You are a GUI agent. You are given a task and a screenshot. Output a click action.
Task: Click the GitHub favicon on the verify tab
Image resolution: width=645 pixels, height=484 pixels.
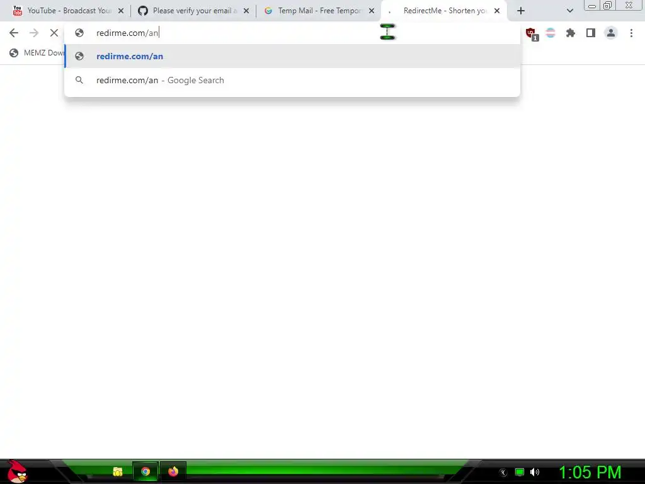(x=143, y=11)
